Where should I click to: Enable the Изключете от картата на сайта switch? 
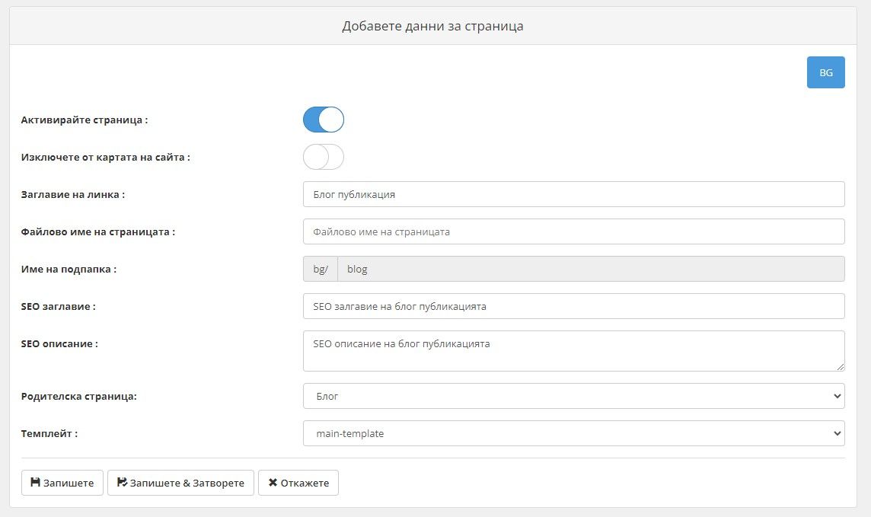(324, 157)
